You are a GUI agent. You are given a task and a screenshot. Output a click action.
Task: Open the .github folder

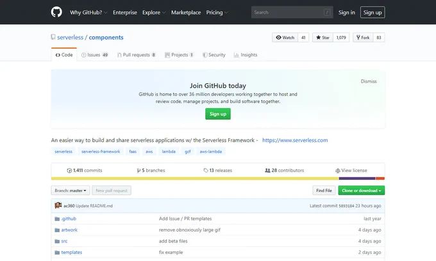pos(69,219)
